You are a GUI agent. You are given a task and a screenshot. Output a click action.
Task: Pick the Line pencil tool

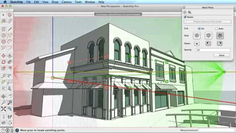tap(10, 29)
